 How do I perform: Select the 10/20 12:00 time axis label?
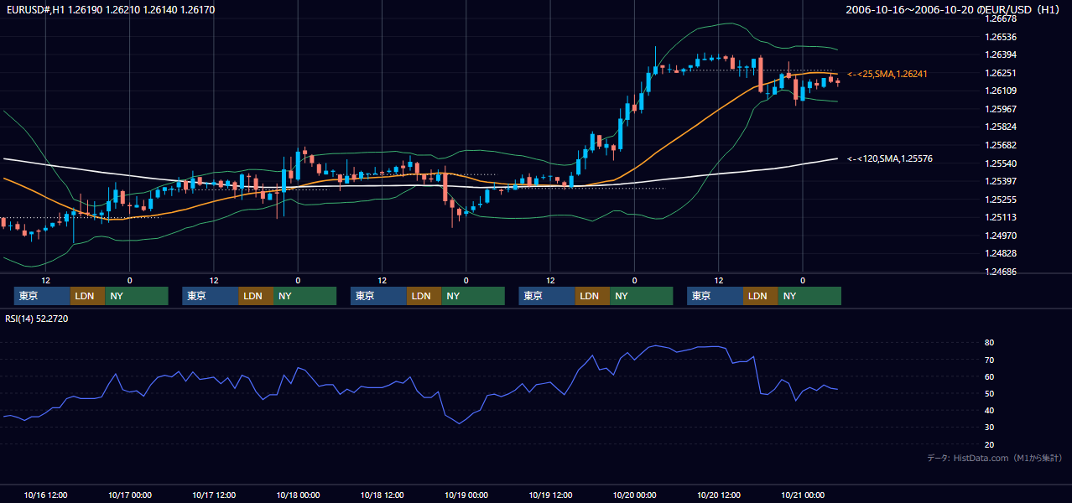[x=718, y=495]
